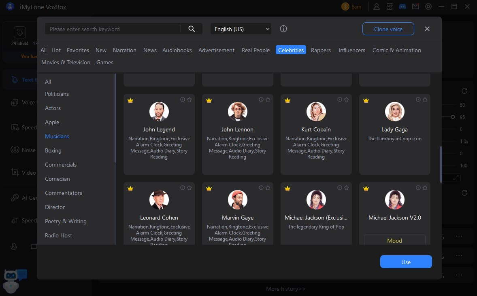Click the voice grid vertical scrollbar
This screenshot has height=296, width=477.
pos(441,164)
